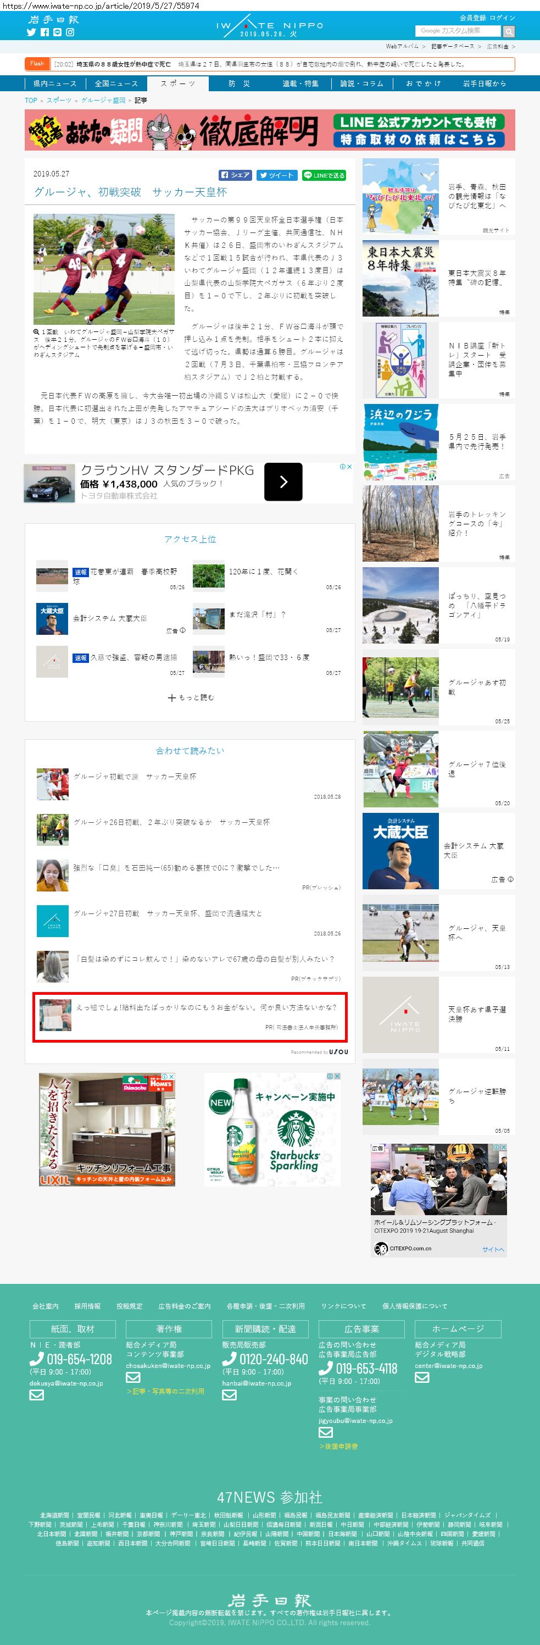This screenshot has height=1645, width=540.
Task: Focus the Google custom search field
Action: [458, 31]
